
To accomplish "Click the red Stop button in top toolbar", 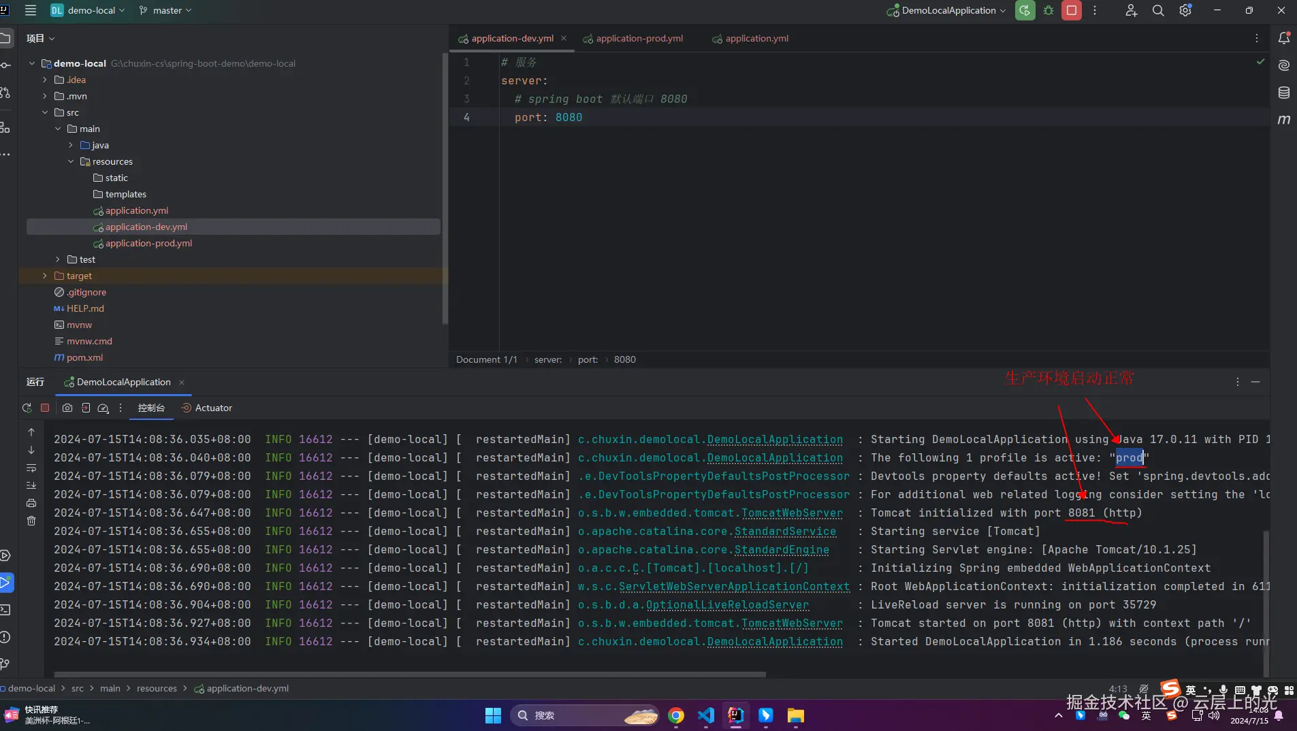I will point(1071,10).
